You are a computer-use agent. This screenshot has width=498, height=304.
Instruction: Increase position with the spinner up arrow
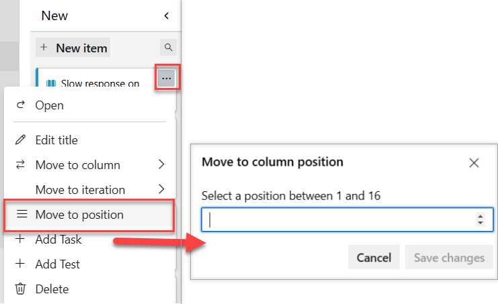[481, 216]
